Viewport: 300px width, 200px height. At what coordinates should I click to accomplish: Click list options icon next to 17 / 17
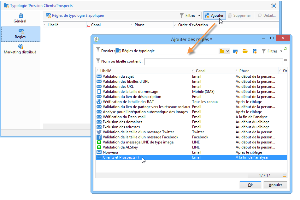(x=284, y=175)
